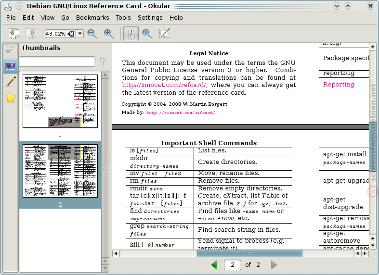Open the Reviews pencil sidebar panel
The width and height of the screenshot is (379, 275).
coord(11,82)
